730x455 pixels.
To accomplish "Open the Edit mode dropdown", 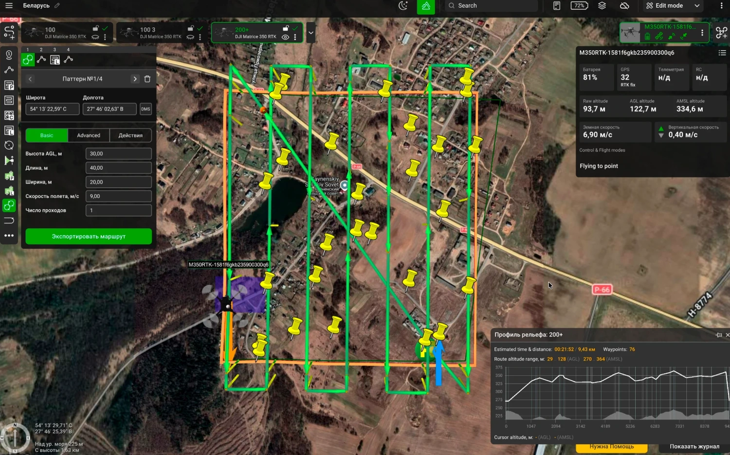I will (697, 6).
